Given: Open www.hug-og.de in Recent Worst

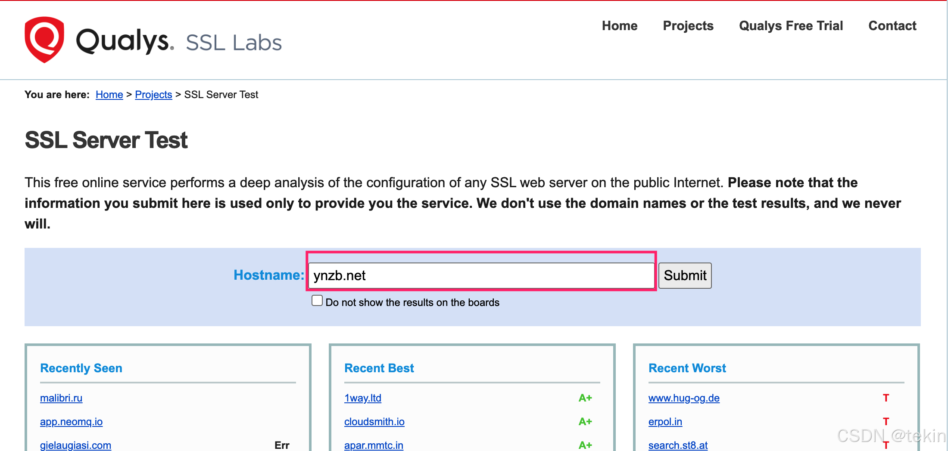Looking at the screenshot, I should point(684,398).
